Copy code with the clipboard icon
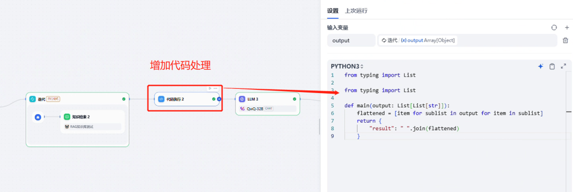 coord(552,66)
